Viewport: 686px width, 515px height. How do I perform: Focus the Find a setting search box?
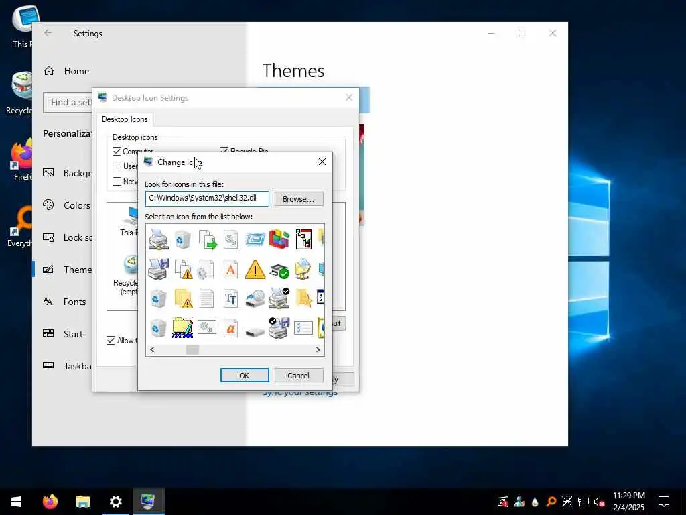(x=68, y=102)
